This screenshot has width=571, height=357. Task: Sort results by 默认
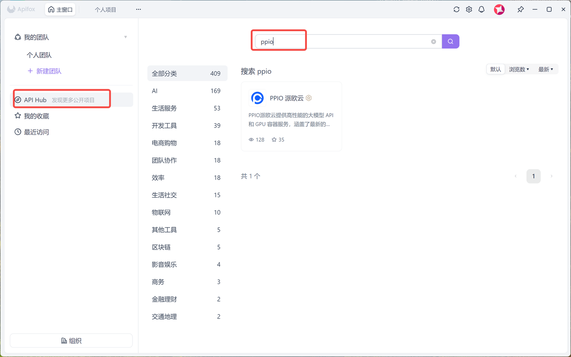click(496, 69)
